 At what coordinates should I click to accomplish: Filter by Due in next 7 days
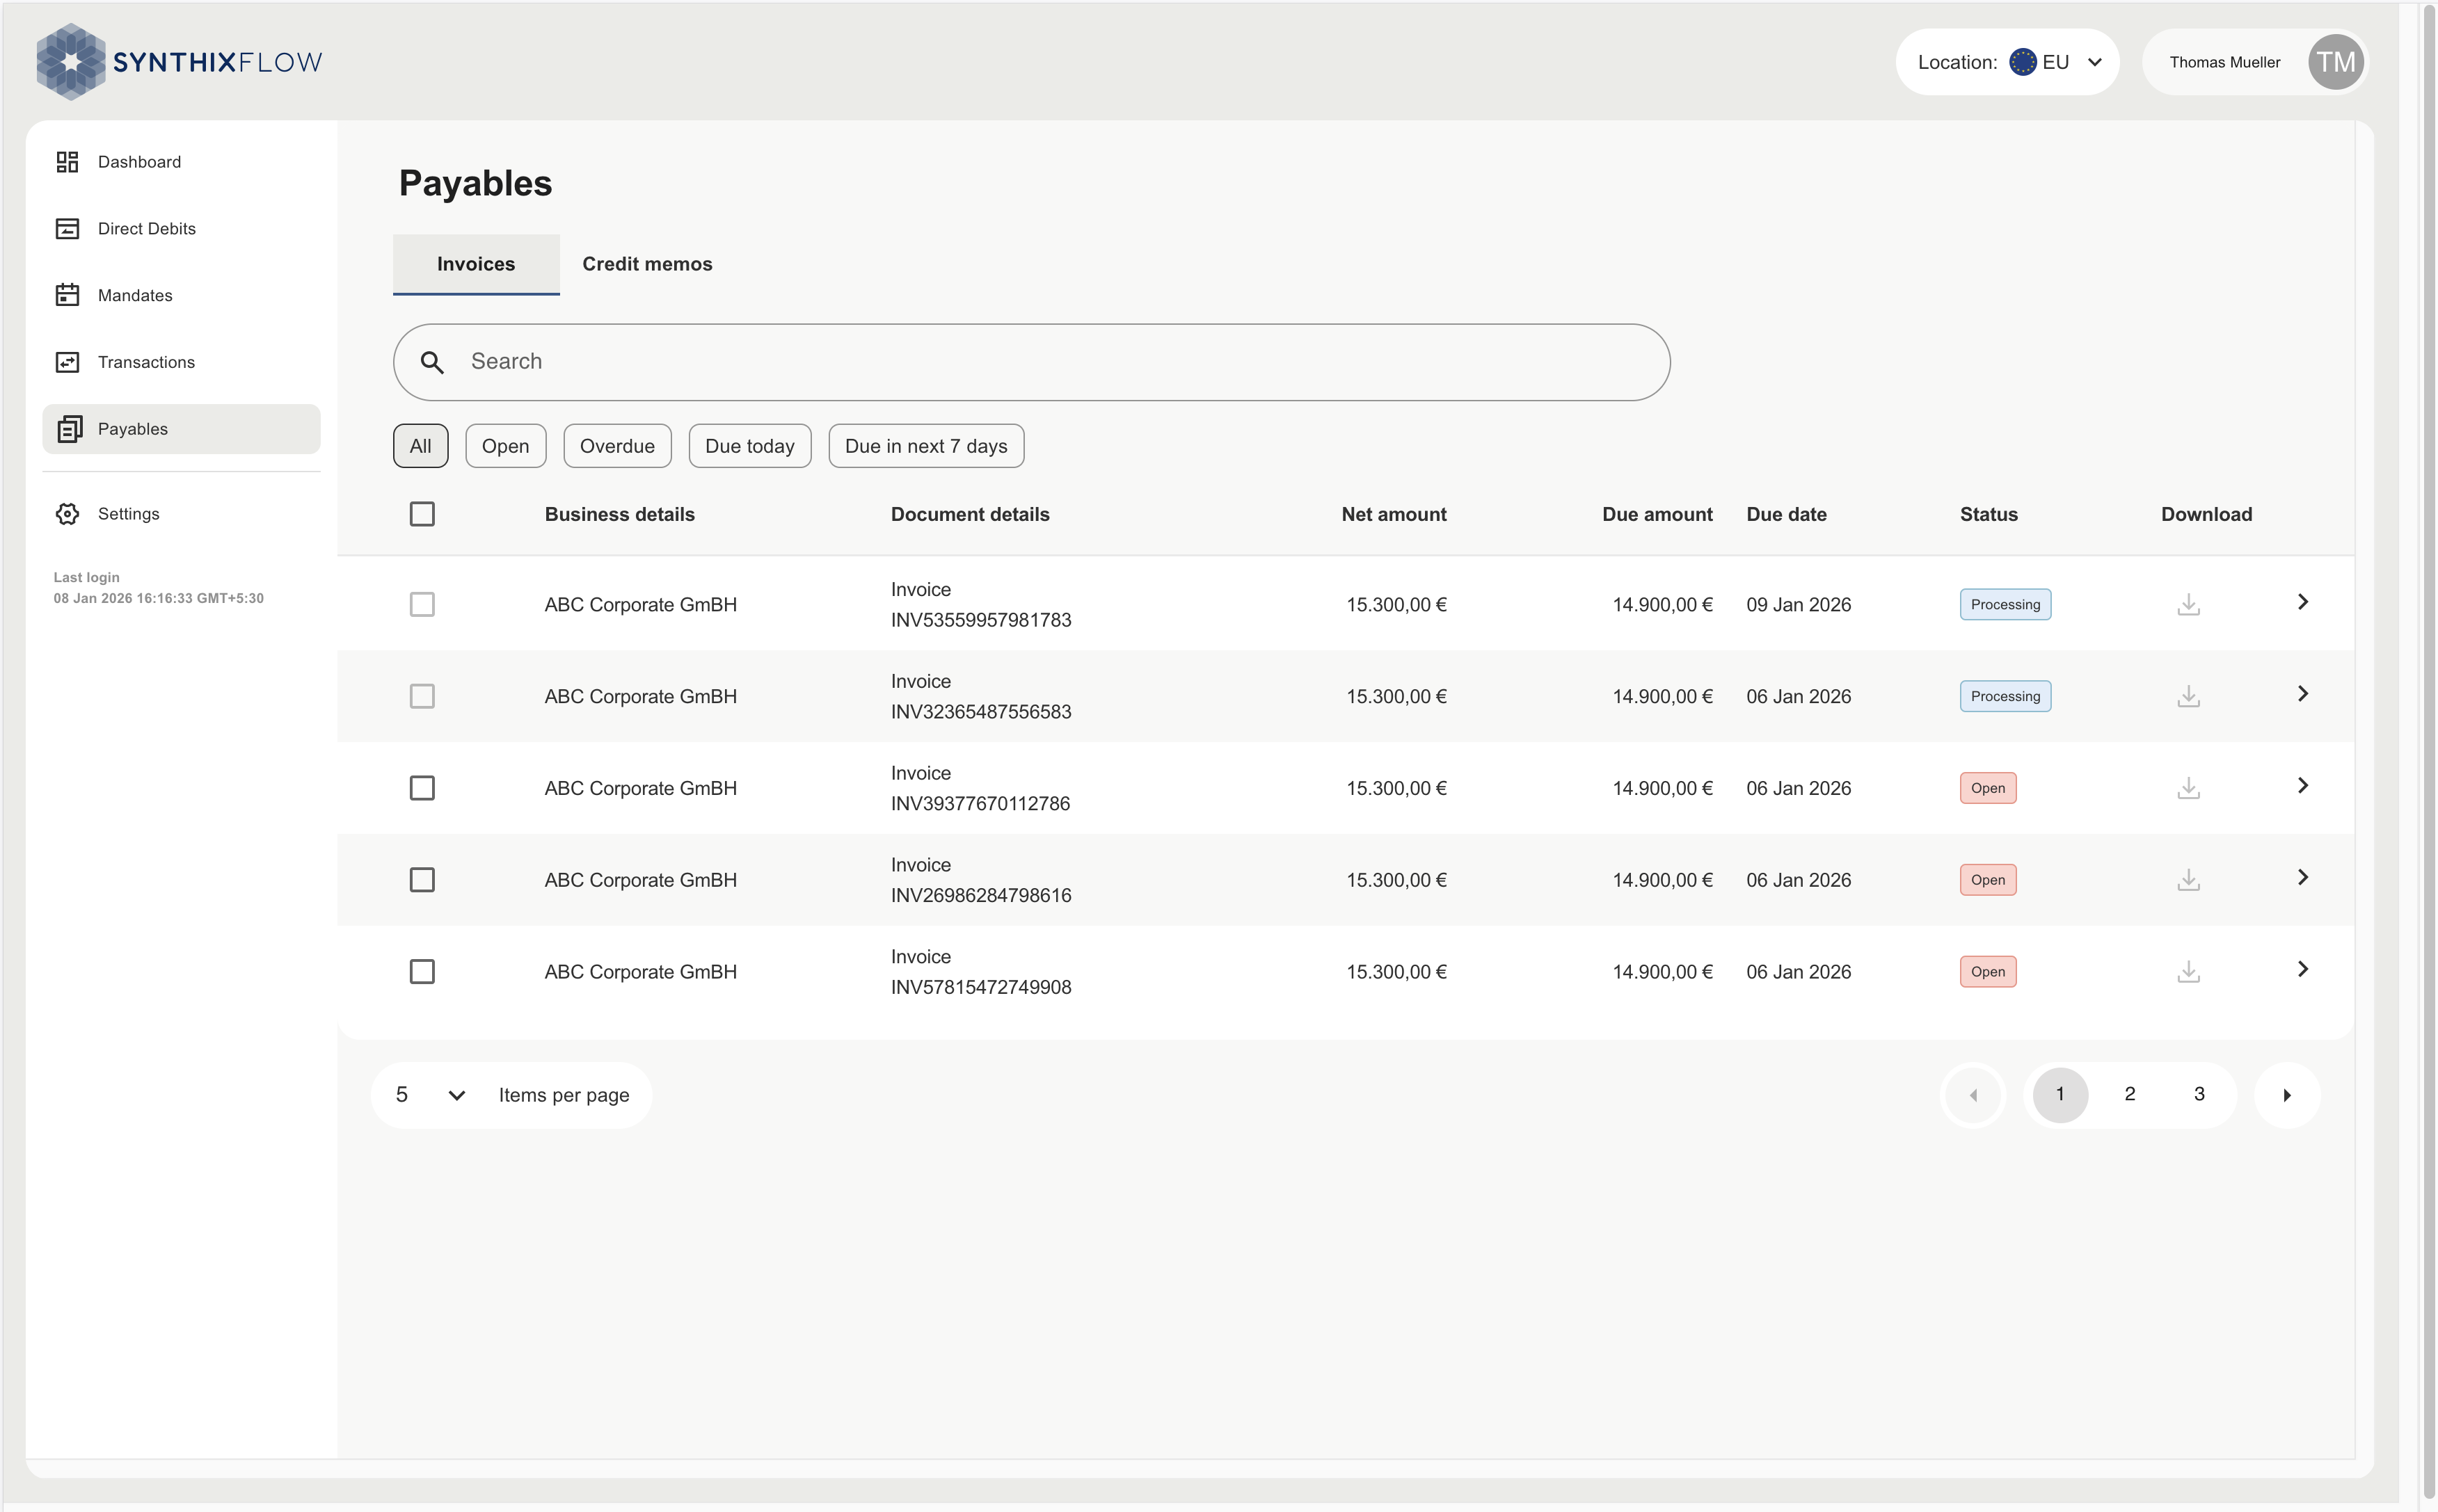point(925,446)
